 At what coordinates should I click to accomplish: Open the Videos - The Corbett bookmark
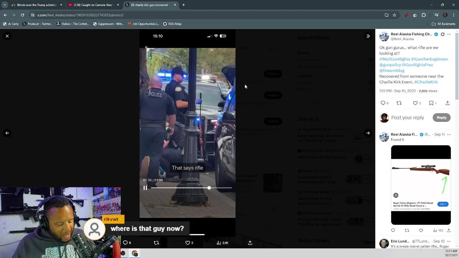coord(73,24)
